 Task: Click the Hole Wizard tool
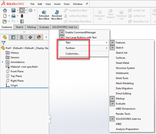(x=110, y=14)
